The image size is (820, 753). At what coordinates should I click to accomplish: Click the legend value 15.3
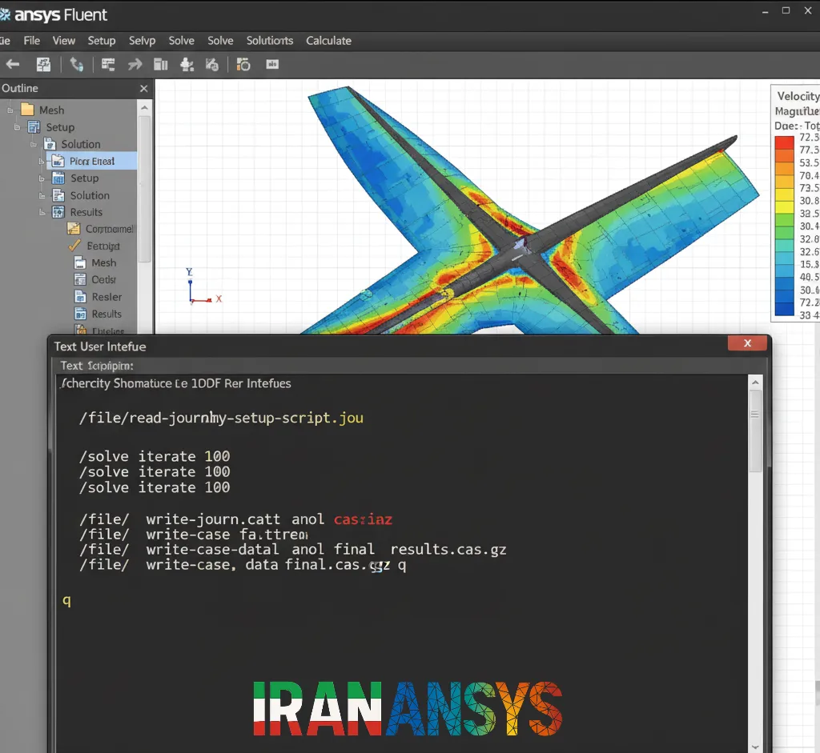[x=809, y=265]
